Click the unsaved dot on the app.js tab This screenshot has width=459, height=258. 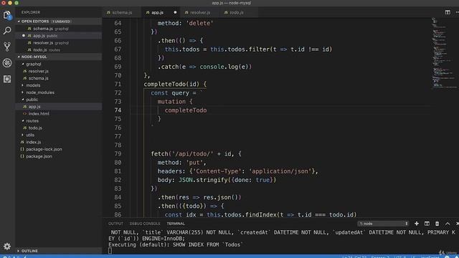[175, 12]
